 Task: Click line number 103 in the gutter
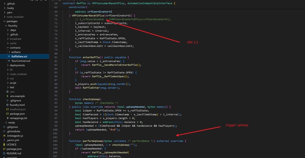tap(55, 141)
